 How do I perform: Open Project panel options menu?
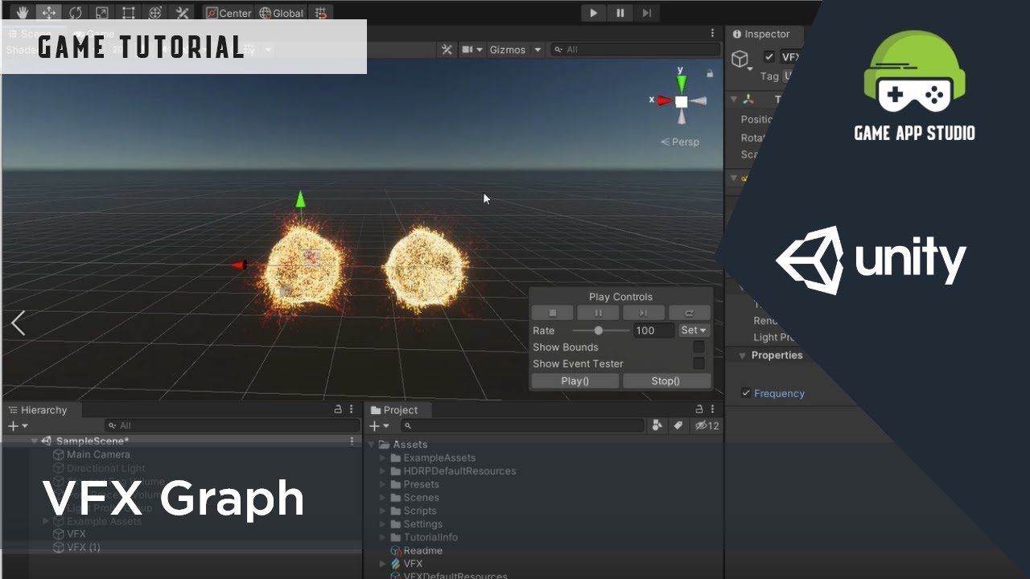click(713, 409)
